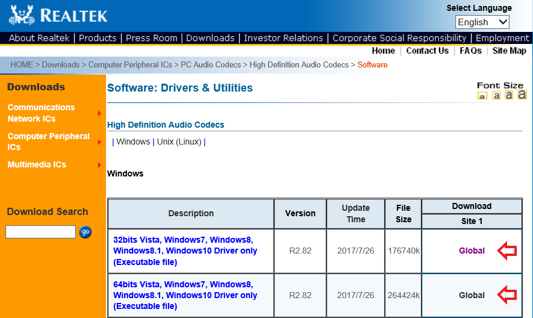
Task: Open Investor Relations menu
Action: pos(284,38)
